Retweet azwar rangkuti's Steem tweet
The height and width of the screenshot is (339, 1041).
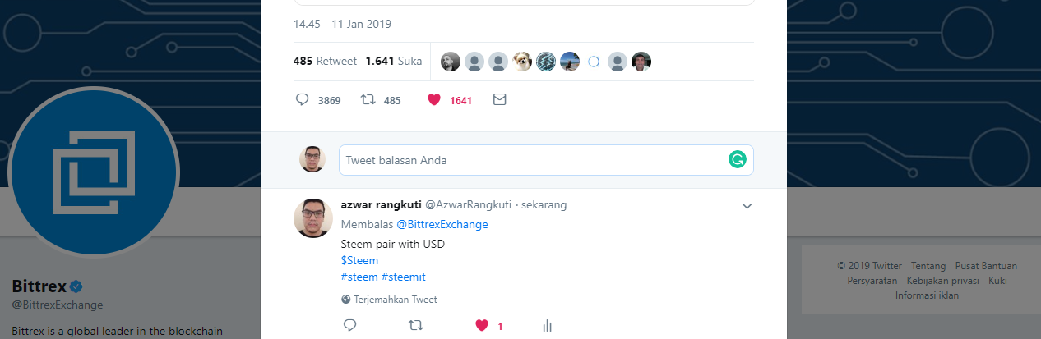[x=416, y=325]
